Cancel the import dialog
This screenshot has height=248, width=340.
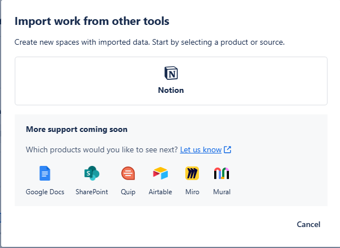tap(308, 224)
